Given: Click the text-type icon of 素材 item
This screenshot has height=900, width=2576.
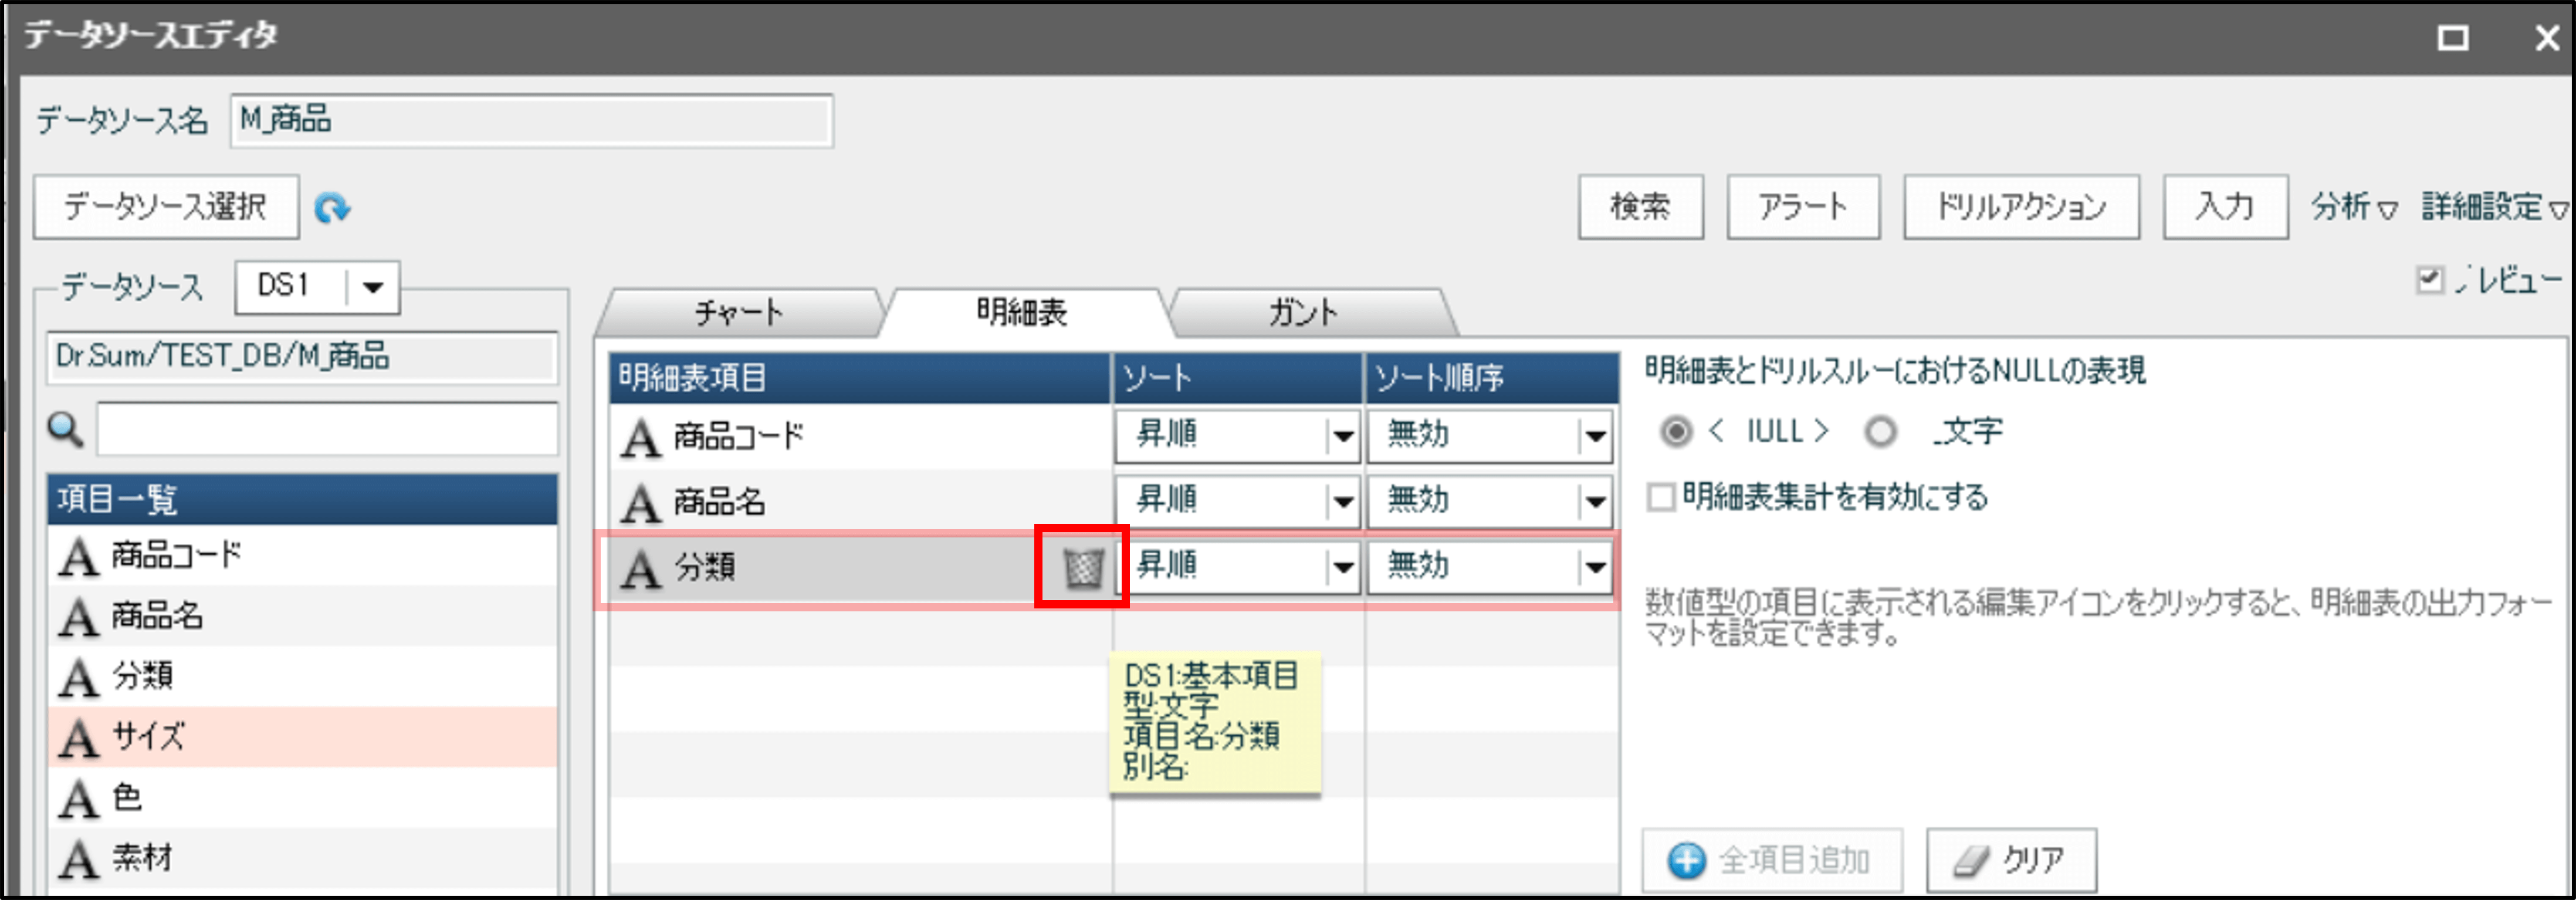Looking at the screenshot, I should [x=78, y=859].
